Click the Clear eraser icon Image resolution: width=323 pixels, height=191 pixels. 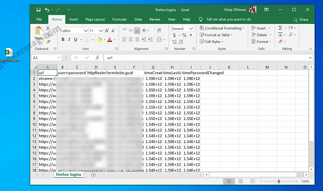pyautogui.click(x=281, y=42)
